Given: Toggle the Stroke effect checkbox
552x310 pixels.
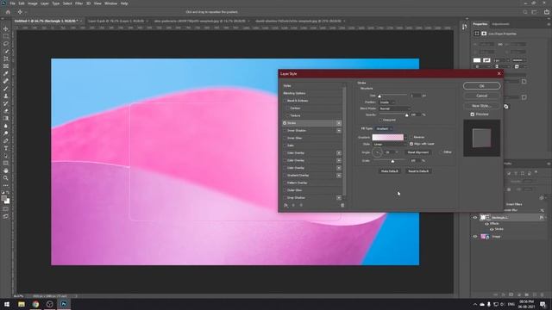Looking at the screenshot, I should [285, 123].
